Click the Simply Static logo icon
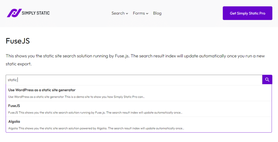The image size is (278, 142). pyautogui.click(x=14, y=13)
